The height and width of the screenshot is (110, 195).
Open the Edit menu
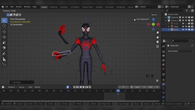[12, 7]
